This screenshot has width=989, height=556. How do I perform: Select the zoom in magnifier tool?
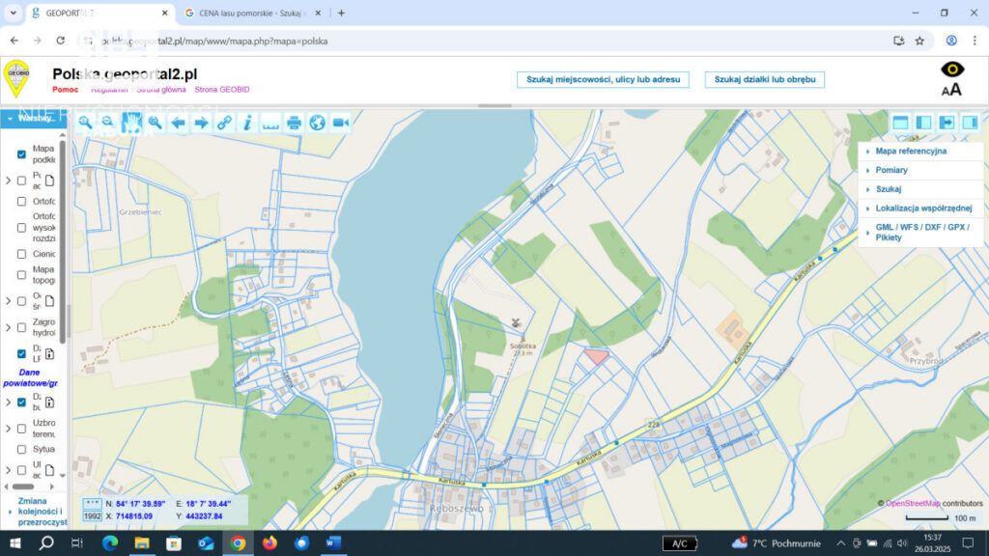point(85,123)
